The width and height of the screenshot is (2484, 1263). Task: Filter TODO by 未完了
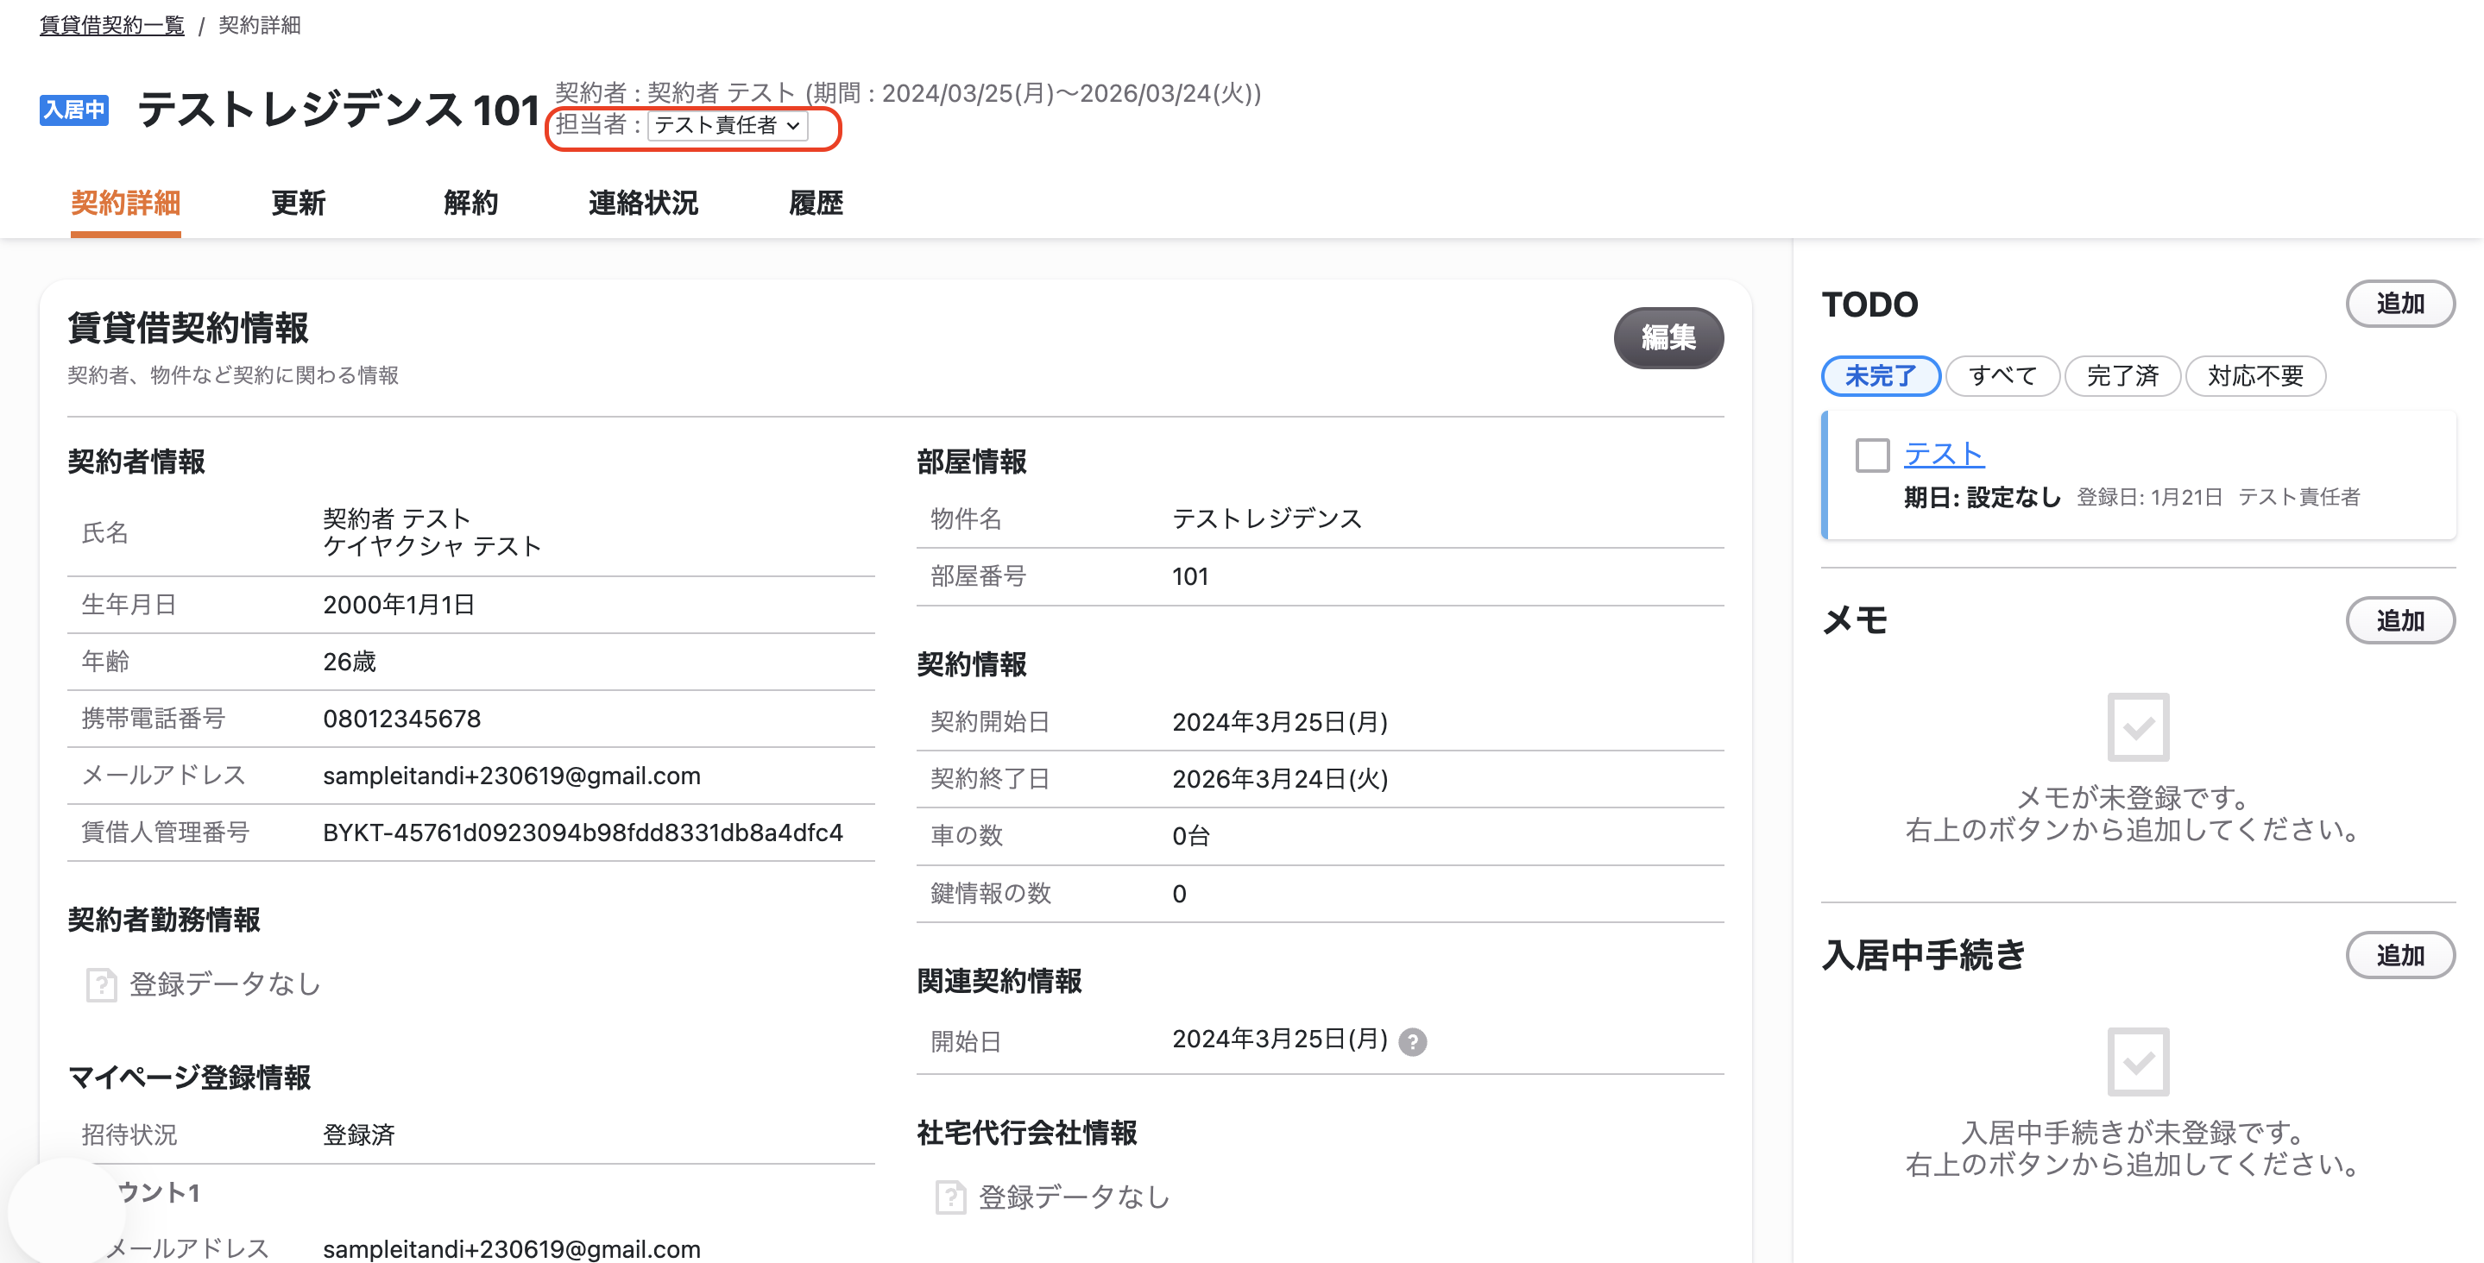coord(1881,376)
